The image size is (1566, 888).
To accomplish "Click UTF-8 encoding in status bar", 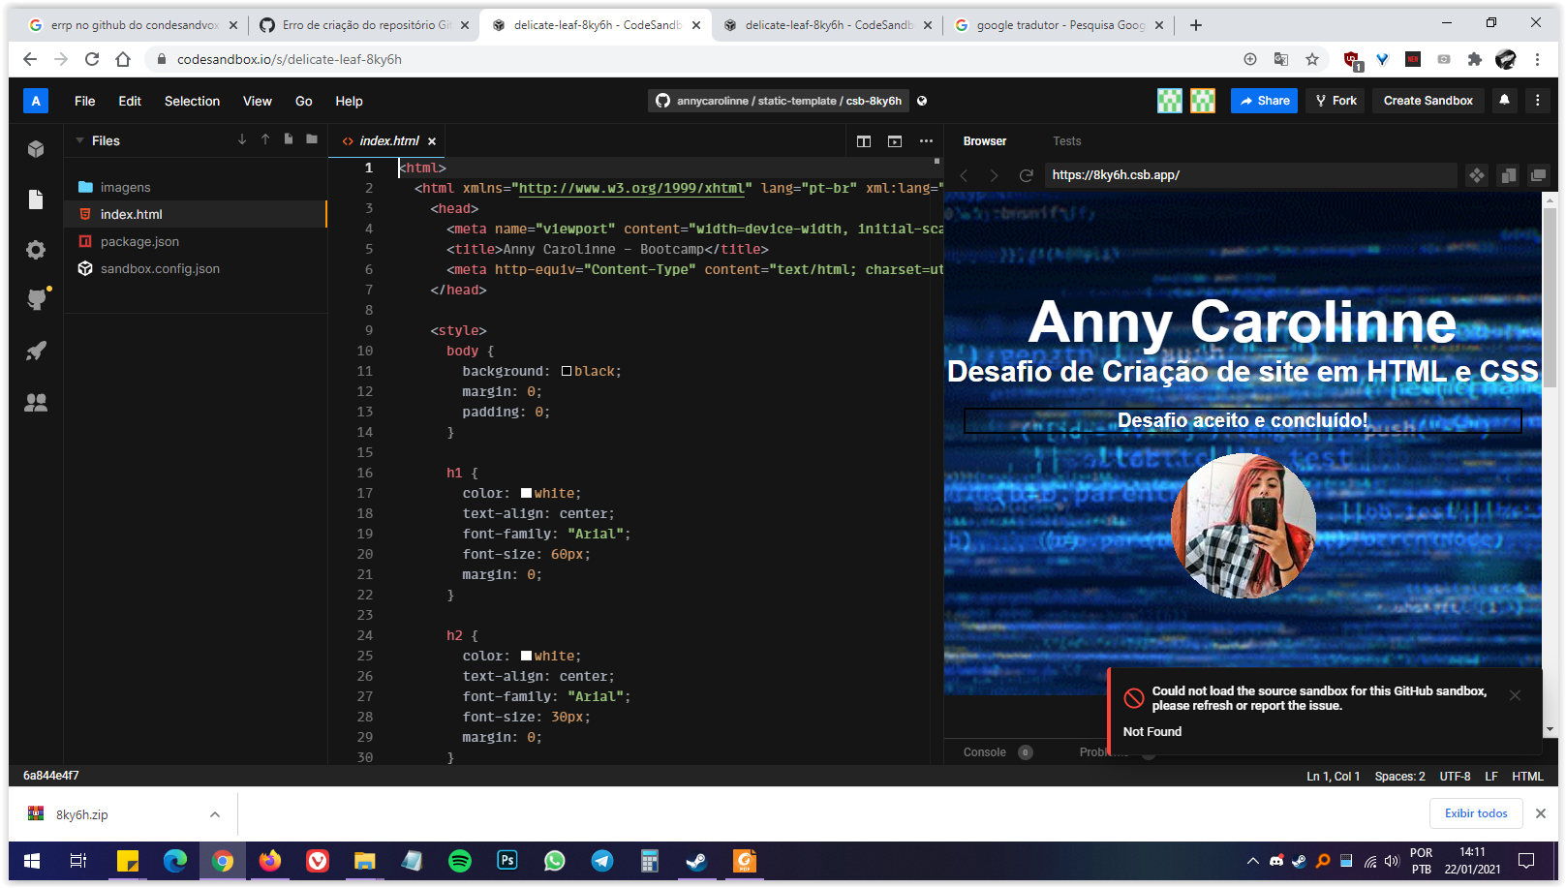I will 1455,777.
